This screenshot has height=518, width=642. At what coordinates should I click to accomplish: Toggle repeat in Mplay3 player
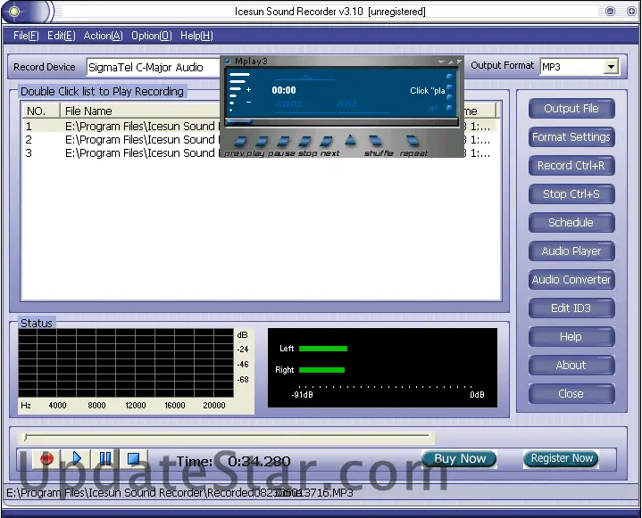(412, 142)
